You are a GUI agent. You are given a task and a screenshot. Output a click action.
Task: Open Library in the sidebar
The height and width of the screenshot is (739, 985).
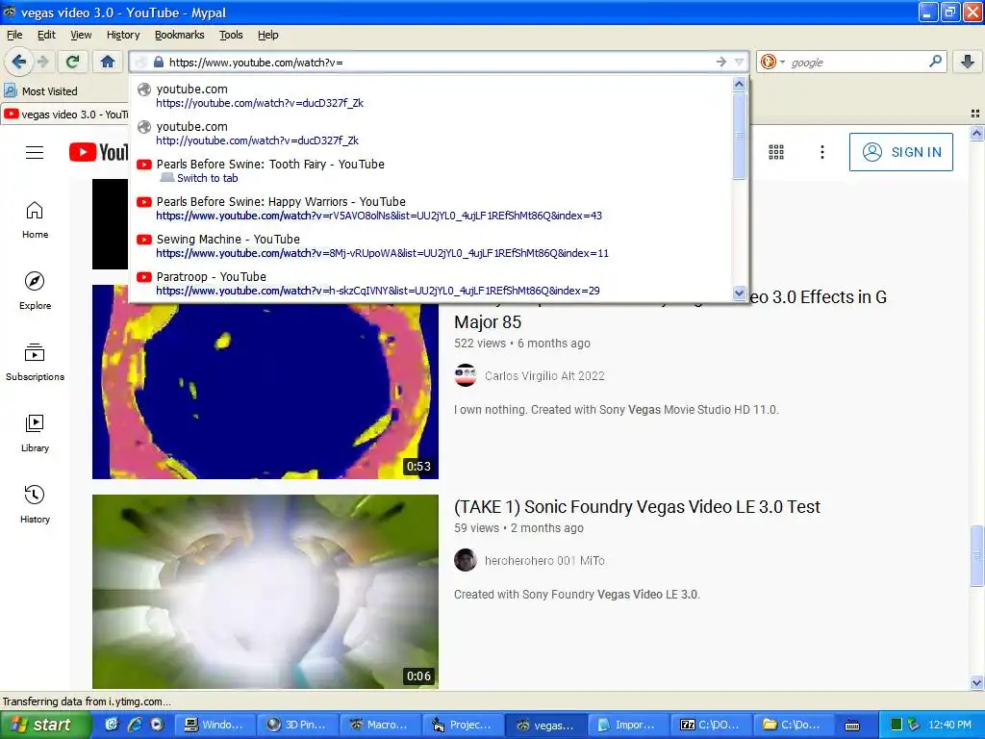coord(36,434)
